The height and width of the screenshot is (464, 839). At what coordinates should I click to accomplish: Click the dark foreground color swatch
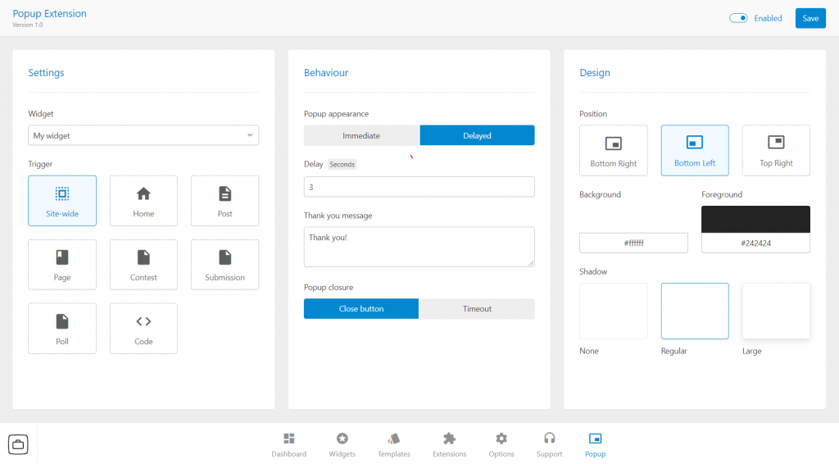[755, 219]
